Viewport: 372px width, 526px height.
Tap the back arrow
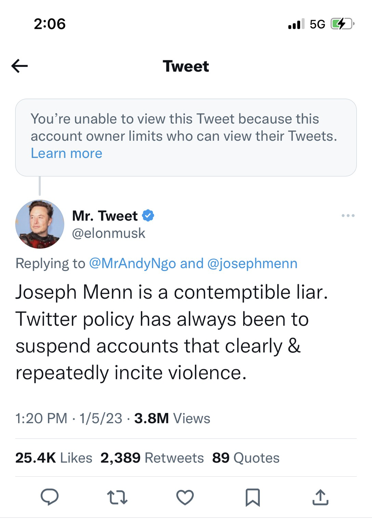(x=19, y=66)
